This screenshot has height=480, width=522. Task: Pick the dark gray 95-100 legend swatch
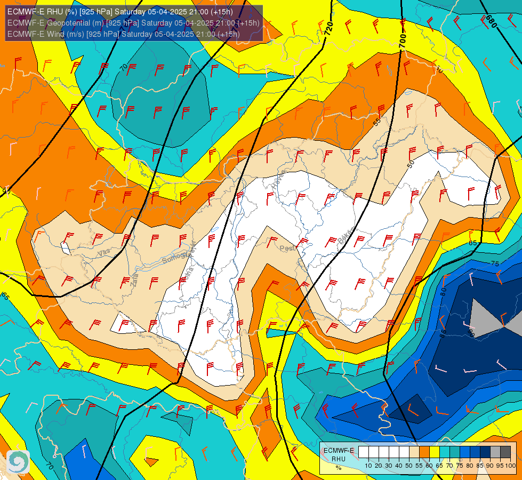pyautogui.click(x=505, y=452)
